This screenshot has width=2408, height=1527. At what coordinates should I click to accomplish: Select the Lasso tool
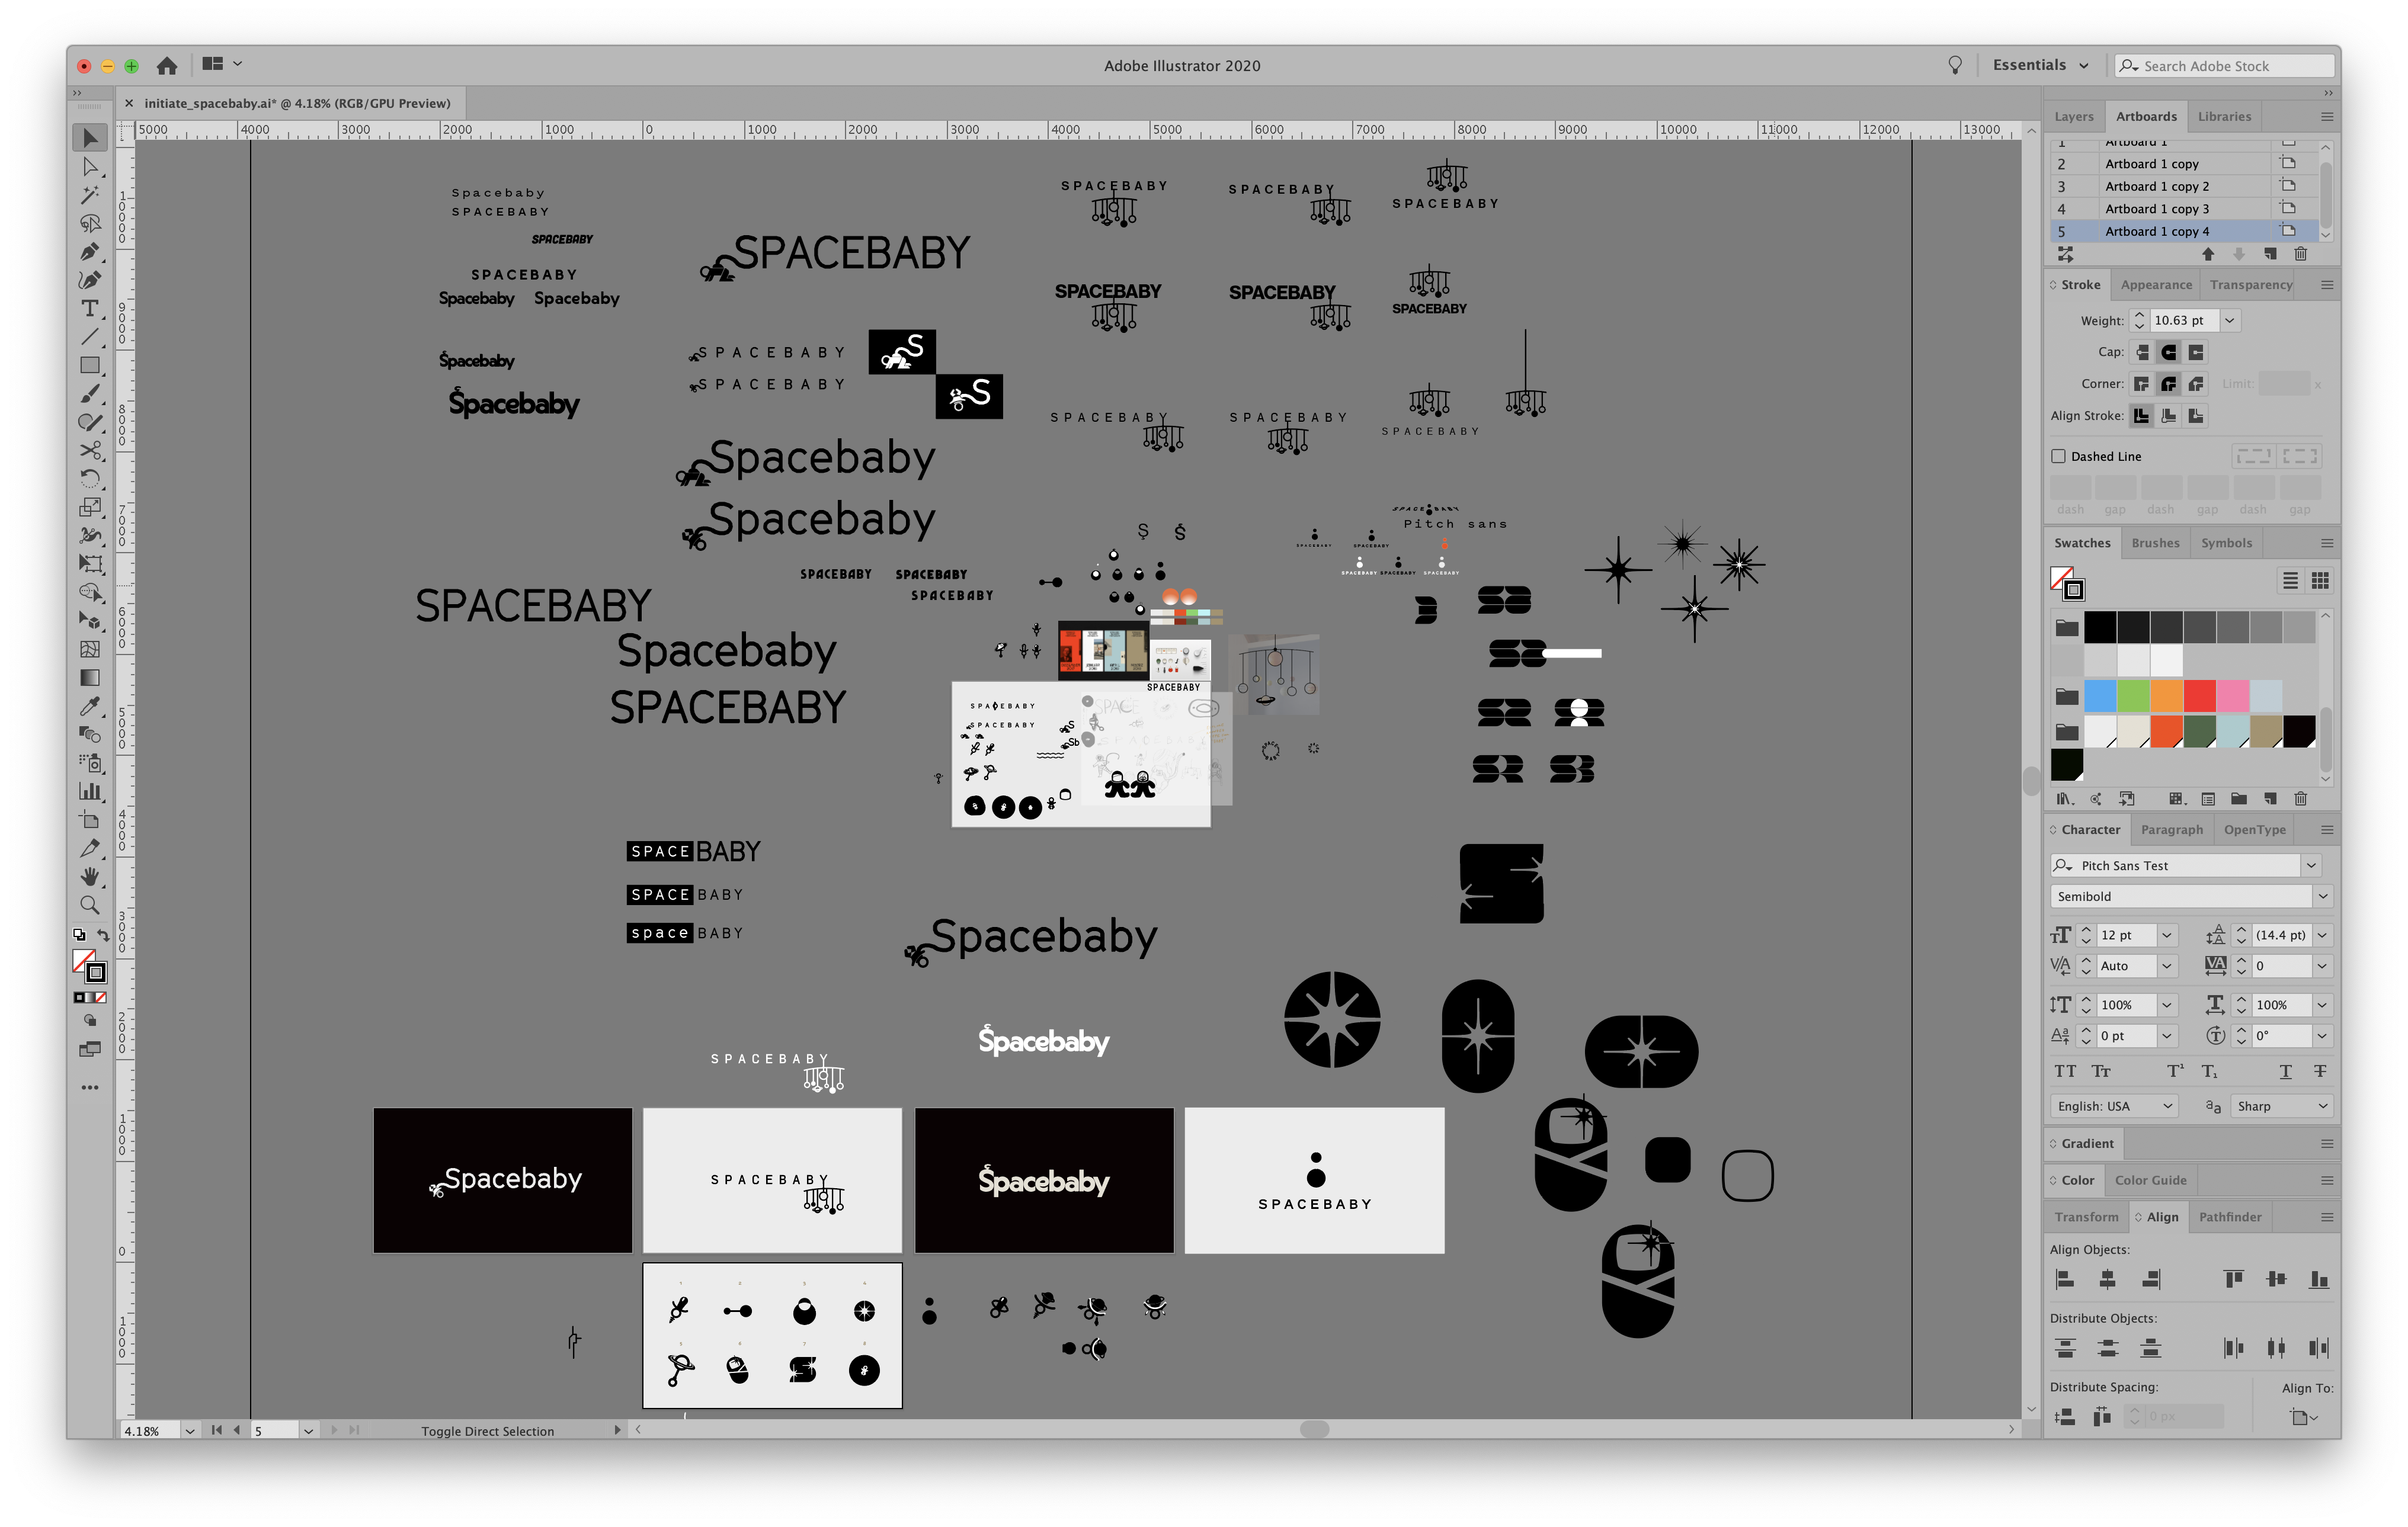tap(90, 223)
